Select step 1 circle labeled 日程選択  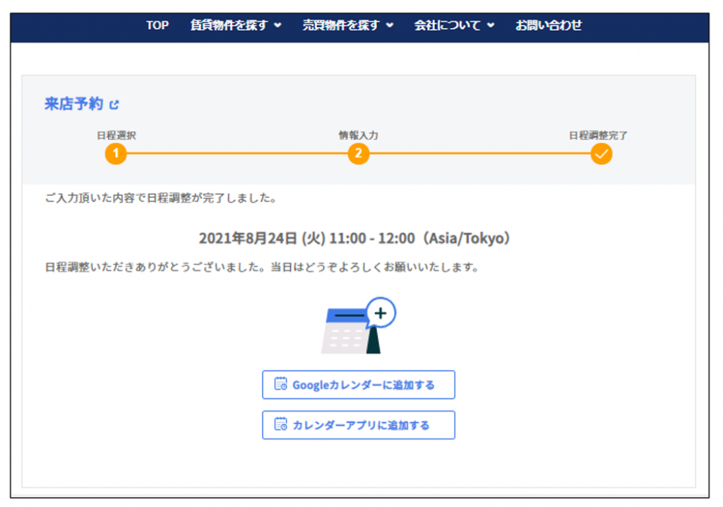click(x=115, y=153)
